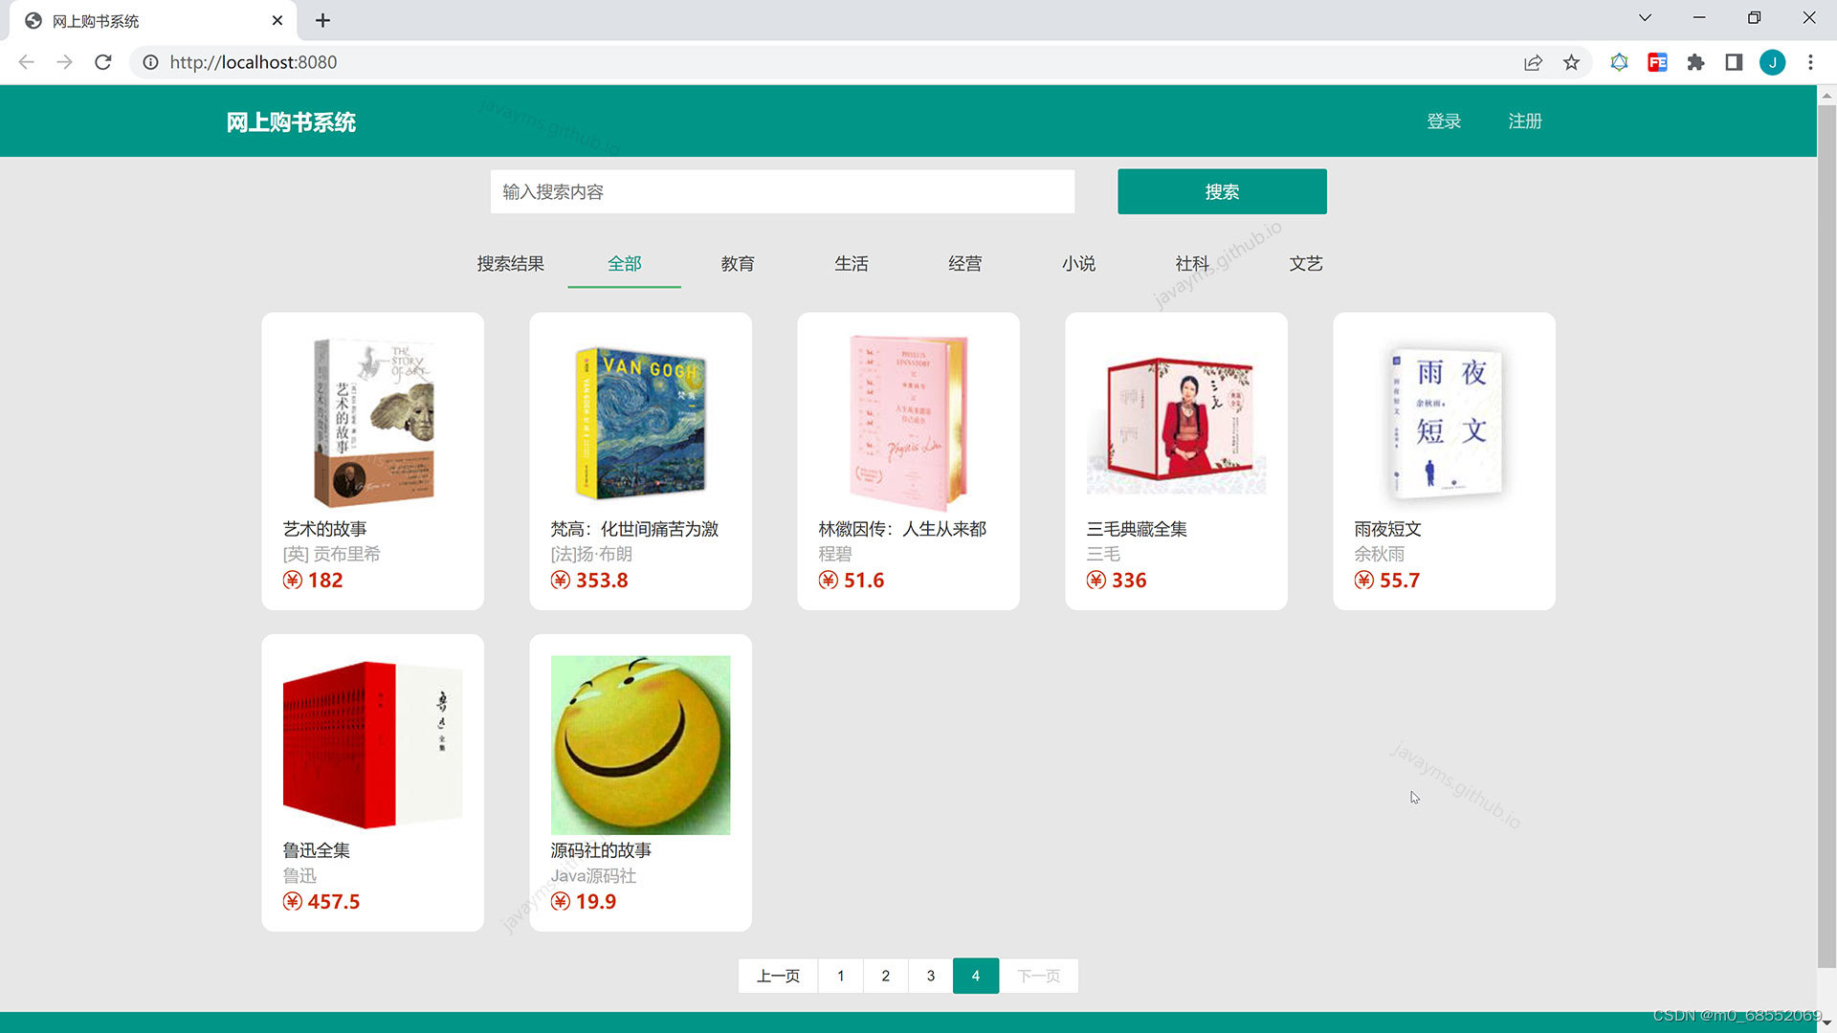This screenshot has width=1837, height=1033.
Task: Click author Java源码社
Action: (x=593, y=875)
